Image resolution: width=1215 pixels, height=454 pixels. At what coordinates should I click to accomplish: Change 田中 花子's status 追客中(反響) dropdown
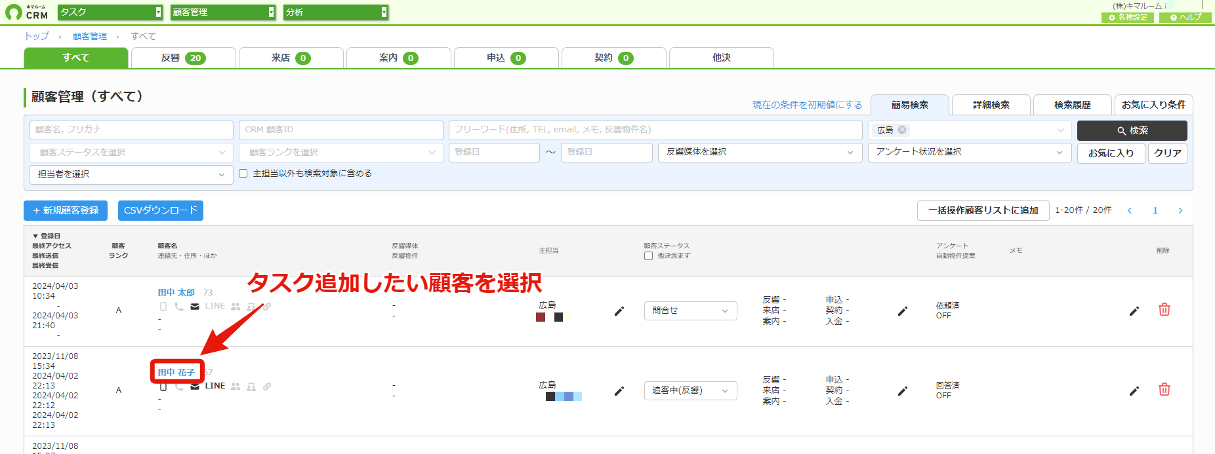pyautogui.click(x=690, y=390)
